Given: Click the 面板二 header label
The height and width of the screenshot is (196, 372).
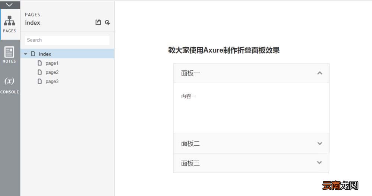Looking at the screenshot, I should click(x=190, y=144).
